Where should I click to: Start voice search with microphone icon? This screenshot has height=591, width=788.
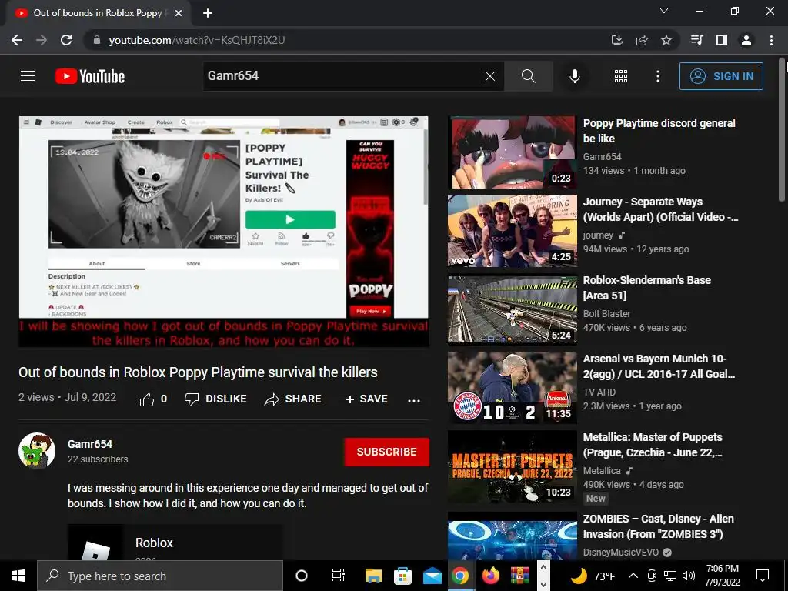pyautogui.click(x=574, y=76)
